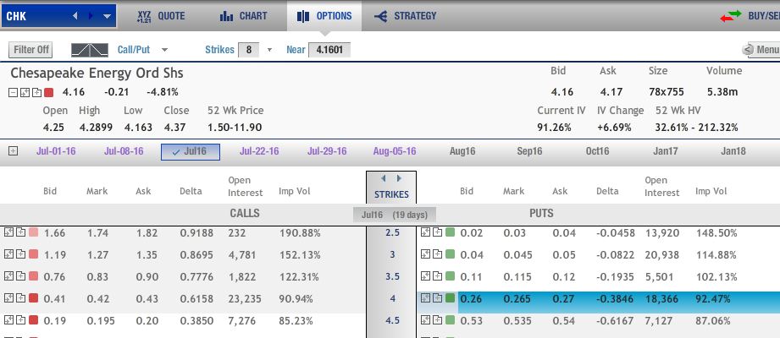Screen dimensions: 780x338
Task: Toggle the Aug-05-16 expiration
Action: point(395,151)
